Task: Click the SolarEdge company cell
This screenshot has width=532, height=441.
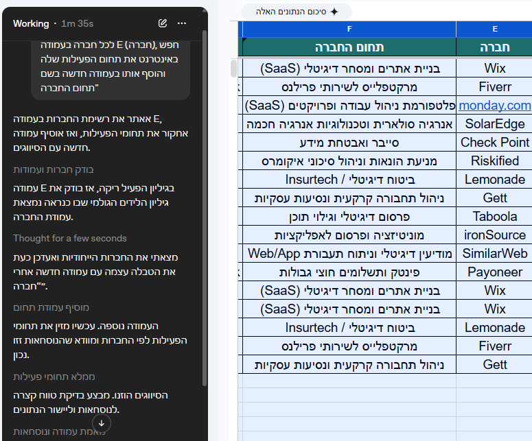Action: [x=495, y=123]
